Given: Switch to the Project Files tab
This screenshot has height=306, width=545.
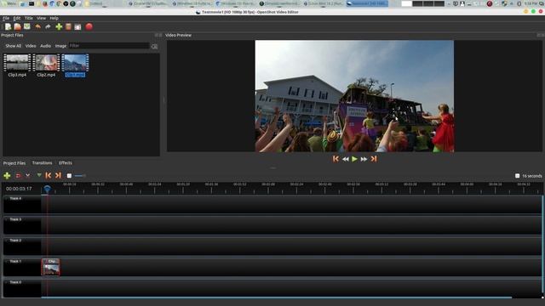Looking at the screenshot, I should pyautogui.click(x=14, y=163).
